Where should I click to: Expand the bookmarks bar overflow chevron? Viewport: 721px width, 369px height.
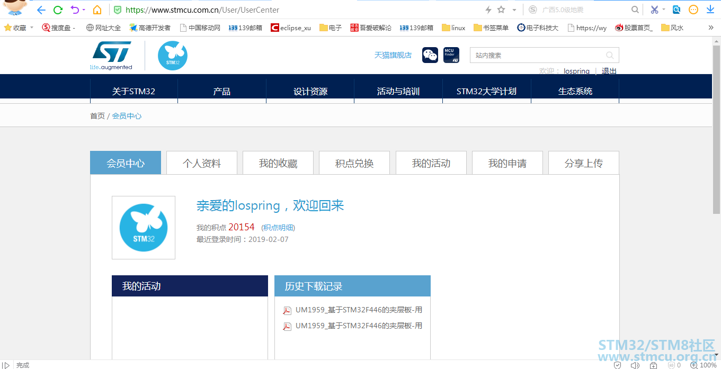[711, 28]
